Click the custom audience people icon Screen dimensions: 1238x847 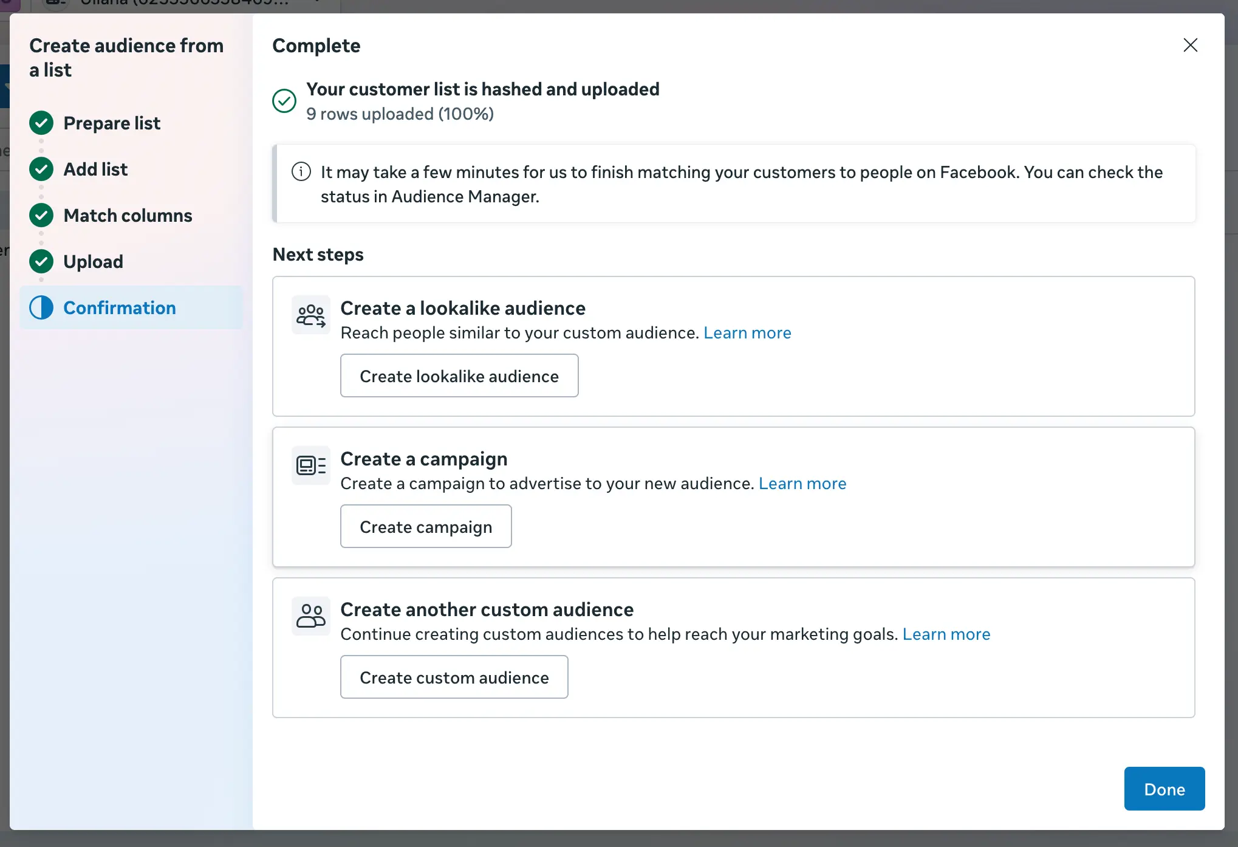[x=310, y=616]
